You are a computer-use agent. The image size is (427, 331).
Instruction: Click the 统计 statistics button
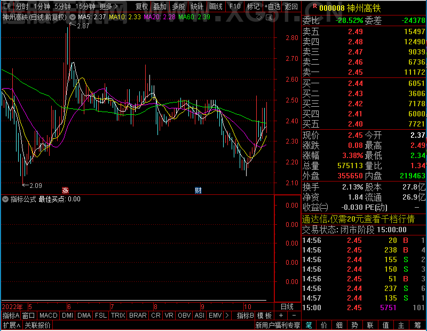(x=197, y=6)
